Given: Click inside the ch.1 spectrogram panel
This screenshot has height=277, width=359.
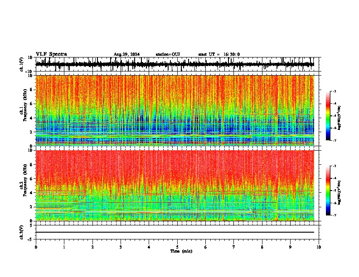Looking at the screenshot, I should (175, 110).
